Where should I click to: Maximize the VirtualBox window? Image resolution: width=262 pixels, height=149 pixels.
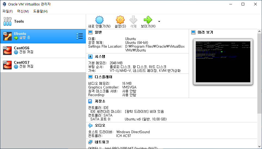click(243, 4)
